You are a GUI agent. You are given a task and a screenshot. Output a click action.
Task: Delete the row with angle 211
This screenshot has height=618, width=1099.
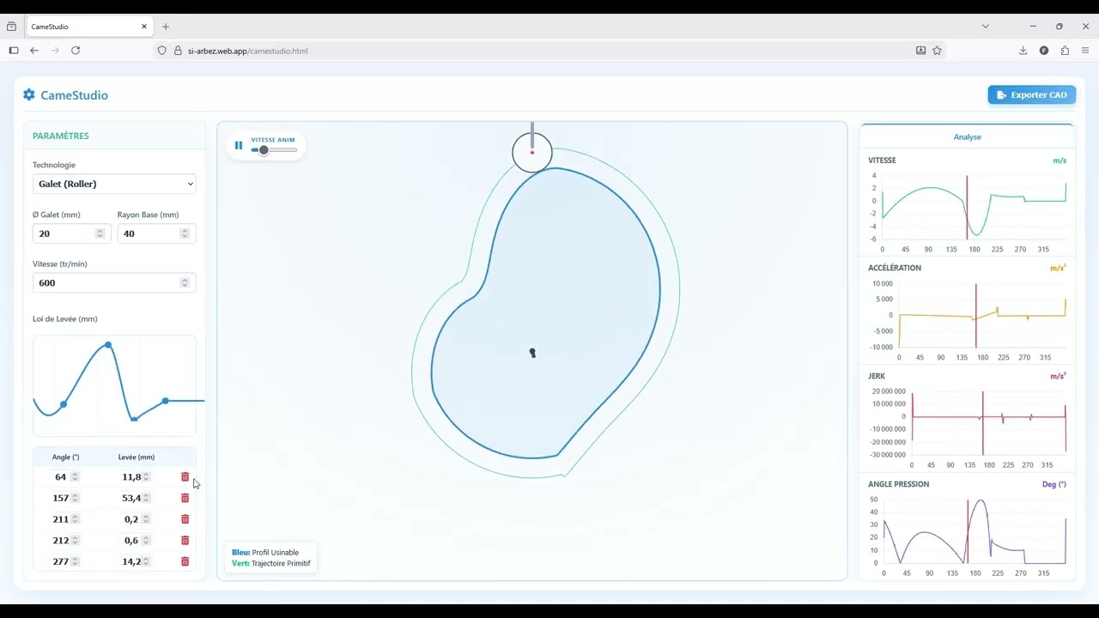(185, 519)
